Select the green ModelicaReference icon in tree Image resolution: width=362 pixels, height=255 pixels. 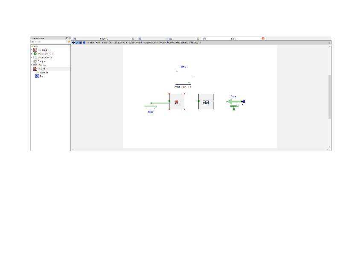[35, 54]
